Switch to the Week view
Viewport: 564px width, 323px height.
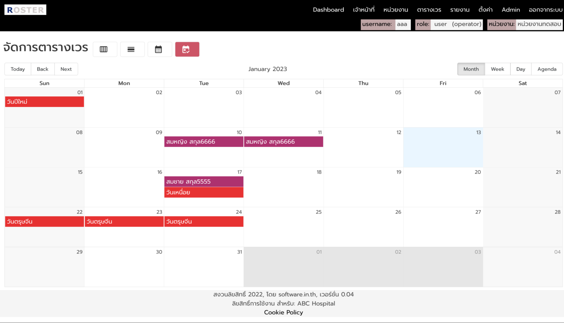point(497,69)
